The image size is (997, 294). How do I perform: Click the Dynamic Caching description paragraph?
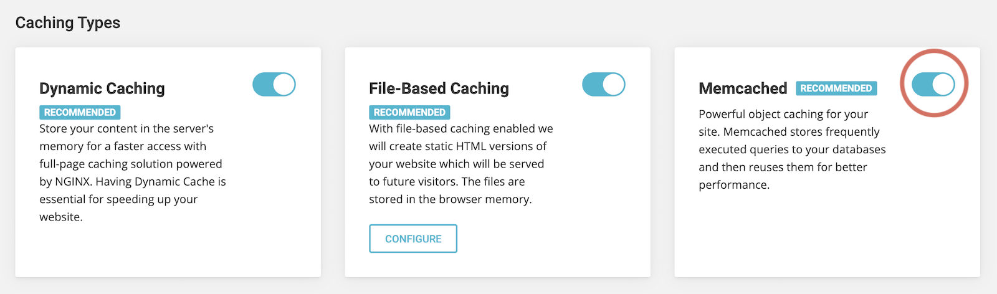coord(132,173)
